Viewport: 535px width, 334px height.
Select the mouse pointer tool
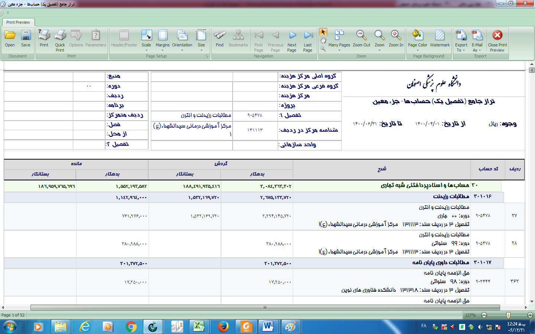(323, 32)
